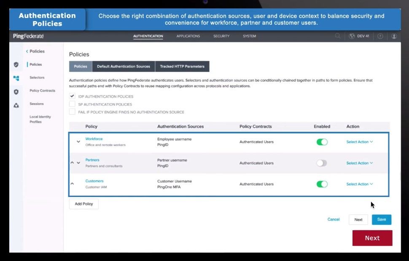Image resolution: width=409 pixels, height=261 pixels.
Task: Click Authenticated Users in Partners row
Action: tap(257, 163)
